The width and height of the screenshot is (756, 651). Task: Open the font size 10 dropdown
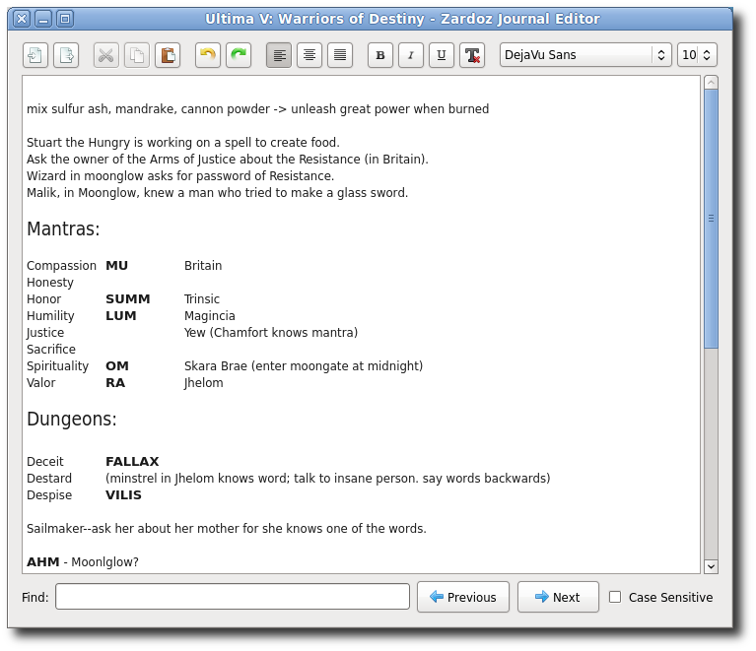[697, 55]
